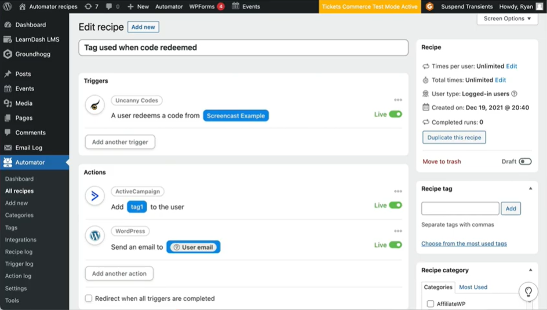
Task: Click the LearnDash LMS sidebar icon
Action: click(8, 39)
